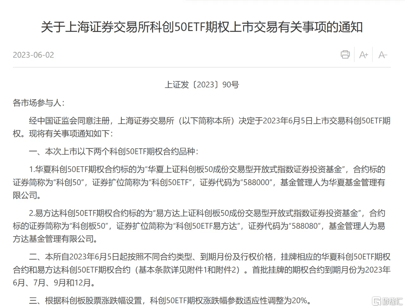
Task: Click the paragraph starting with 经中国证监会同意注册
Action: coord(202,127)
